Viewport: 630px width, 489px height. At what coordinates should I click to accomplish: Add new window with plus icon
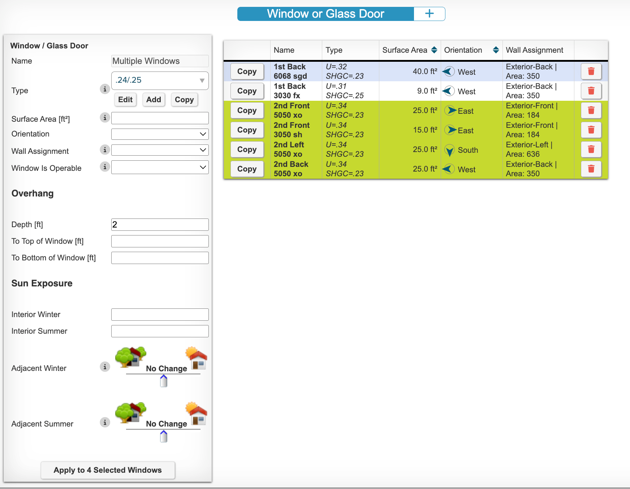pyautogui.click(x=429, y=14)
